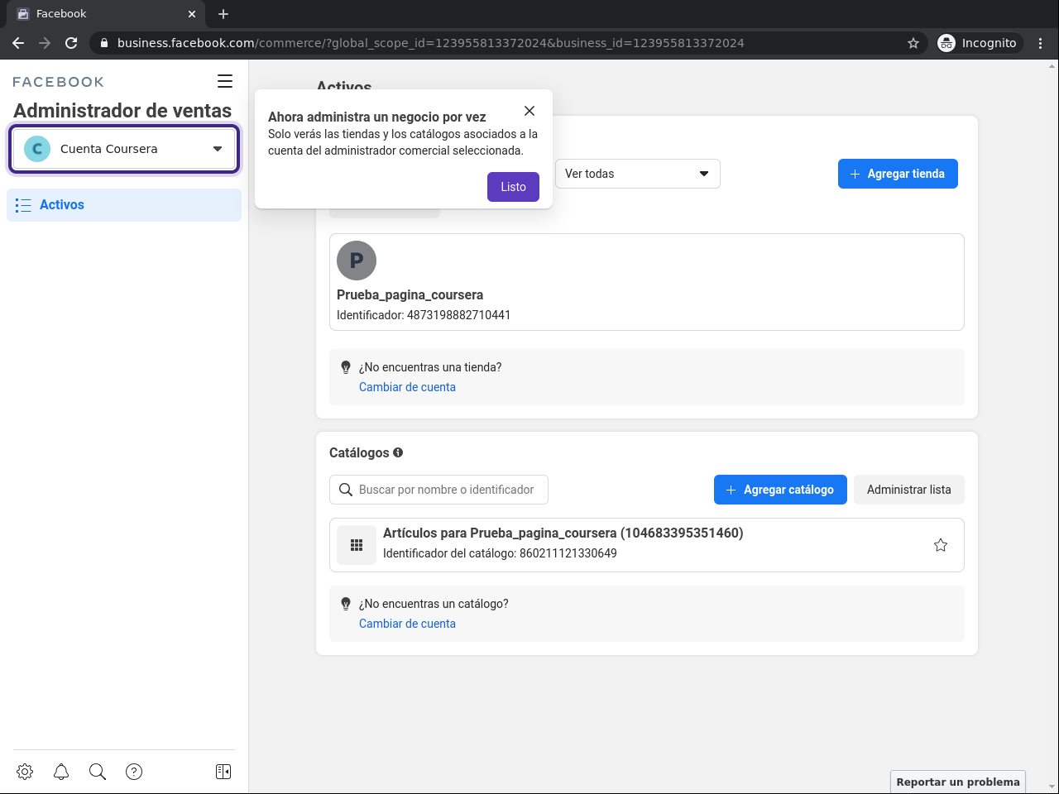
Task: Focus the catalog search field
Action: 447,490
